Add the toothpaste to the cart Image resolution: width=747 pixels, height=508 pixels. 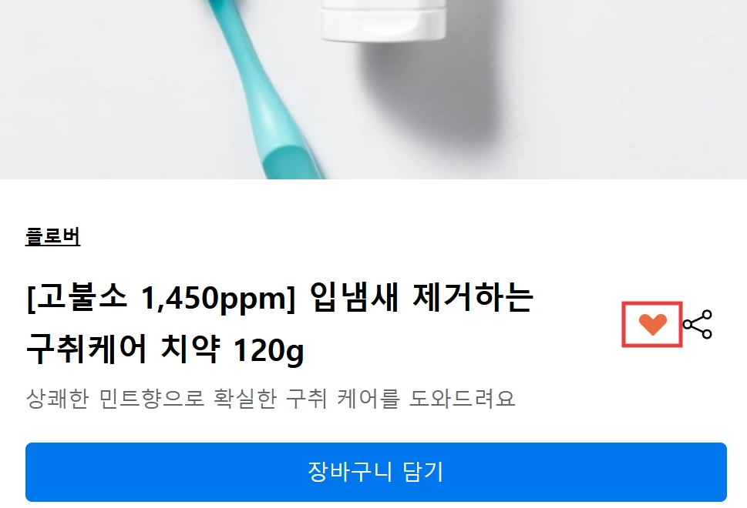pos(376,472)
